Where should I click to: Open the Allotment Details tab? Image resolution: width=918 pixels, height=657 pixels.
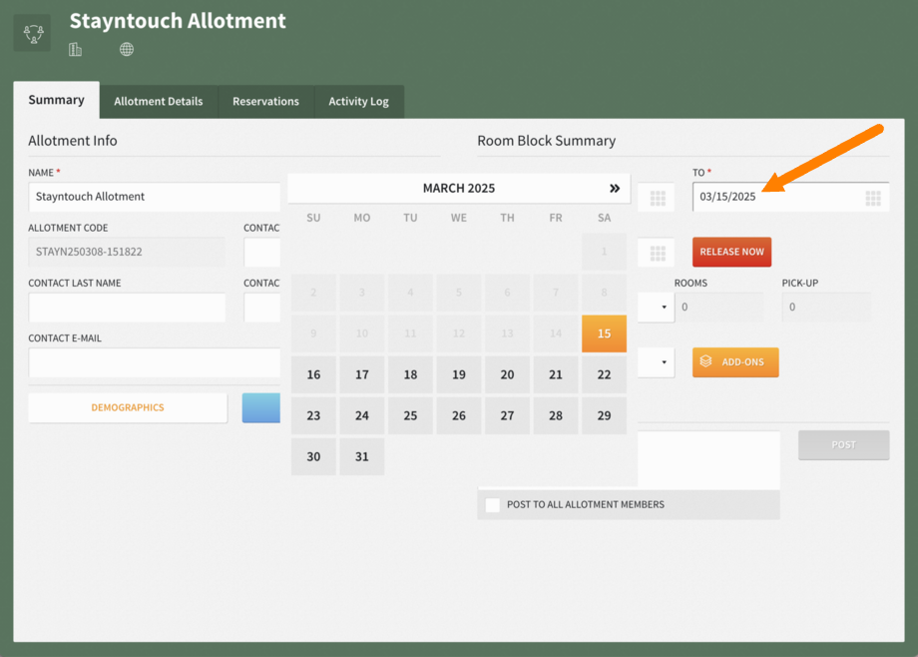(159, 102)
